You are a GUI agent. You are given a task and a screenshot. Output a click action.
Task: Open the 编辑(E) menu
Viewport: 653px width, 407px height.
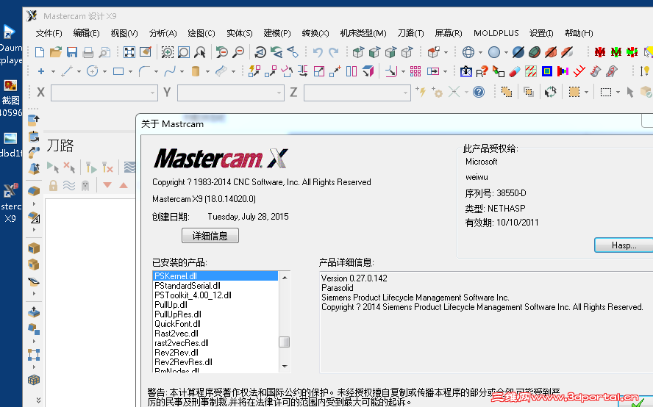pos(86,33)
